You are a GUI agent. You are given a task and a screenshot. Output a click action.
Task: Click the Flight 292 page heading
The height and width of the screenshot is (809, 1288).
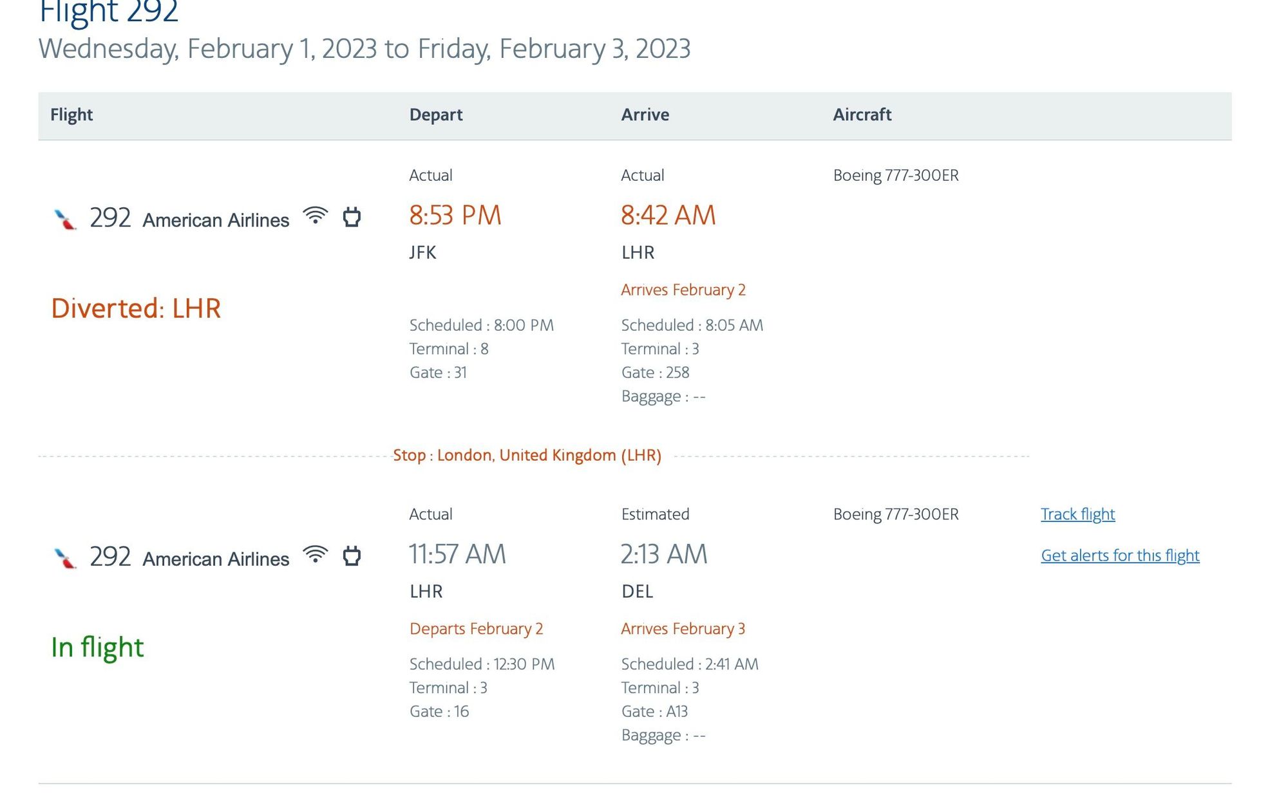108,12
